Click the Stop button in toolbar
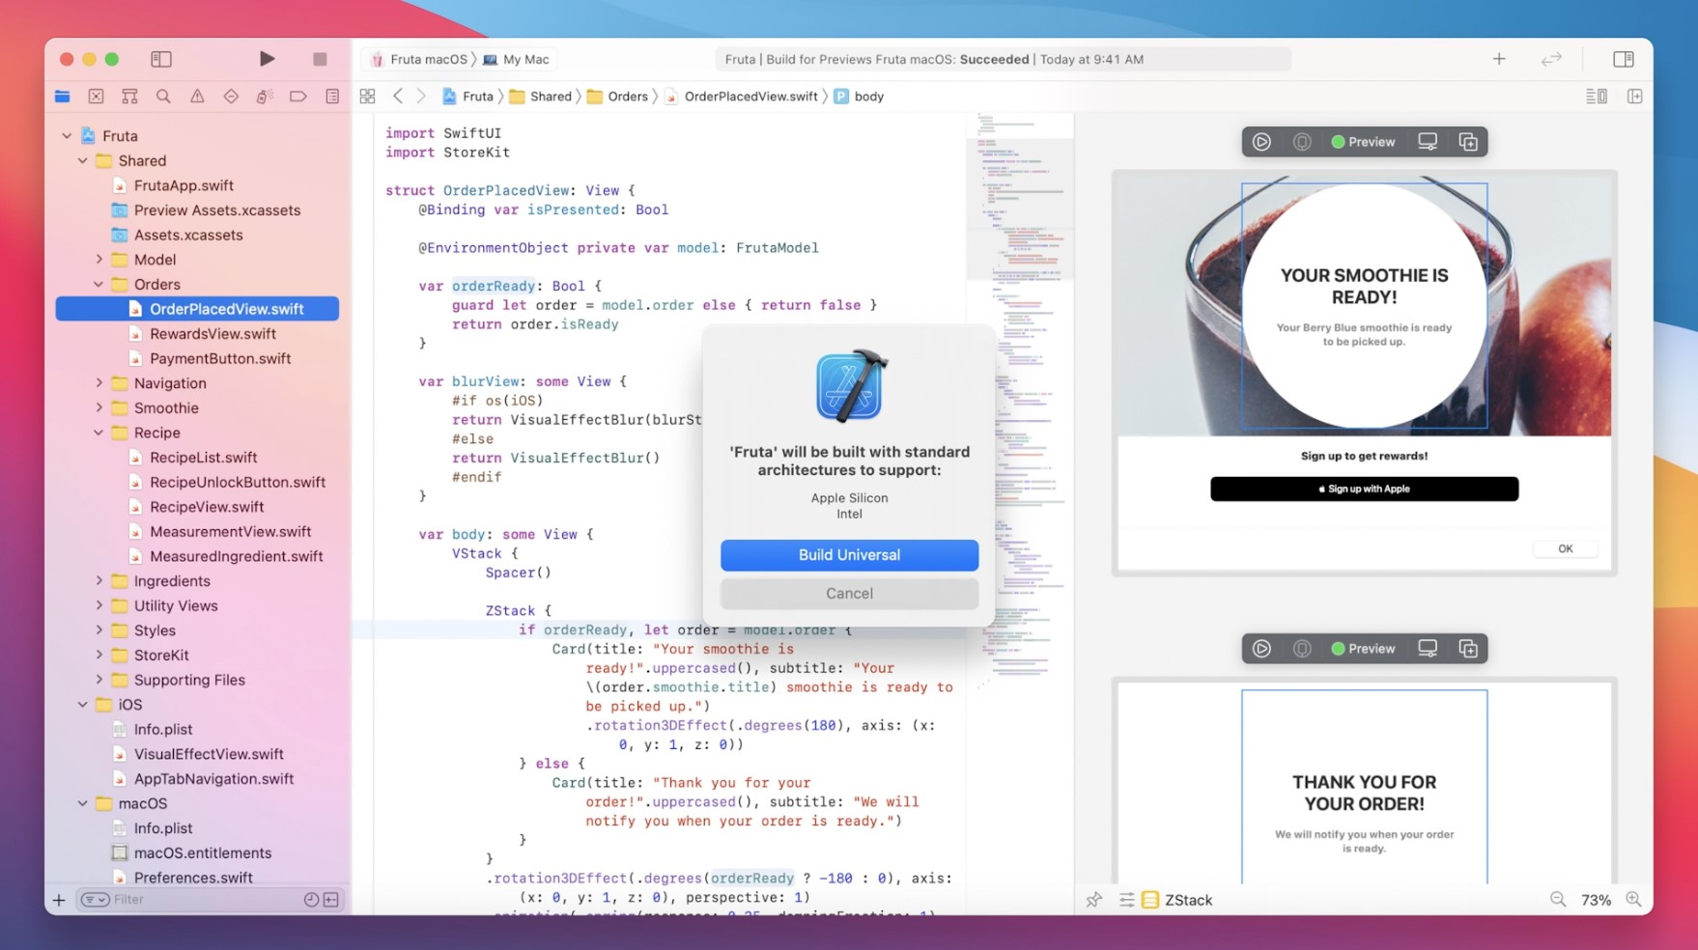Screen dimensions: 1698x950 (x=320, y=59)
